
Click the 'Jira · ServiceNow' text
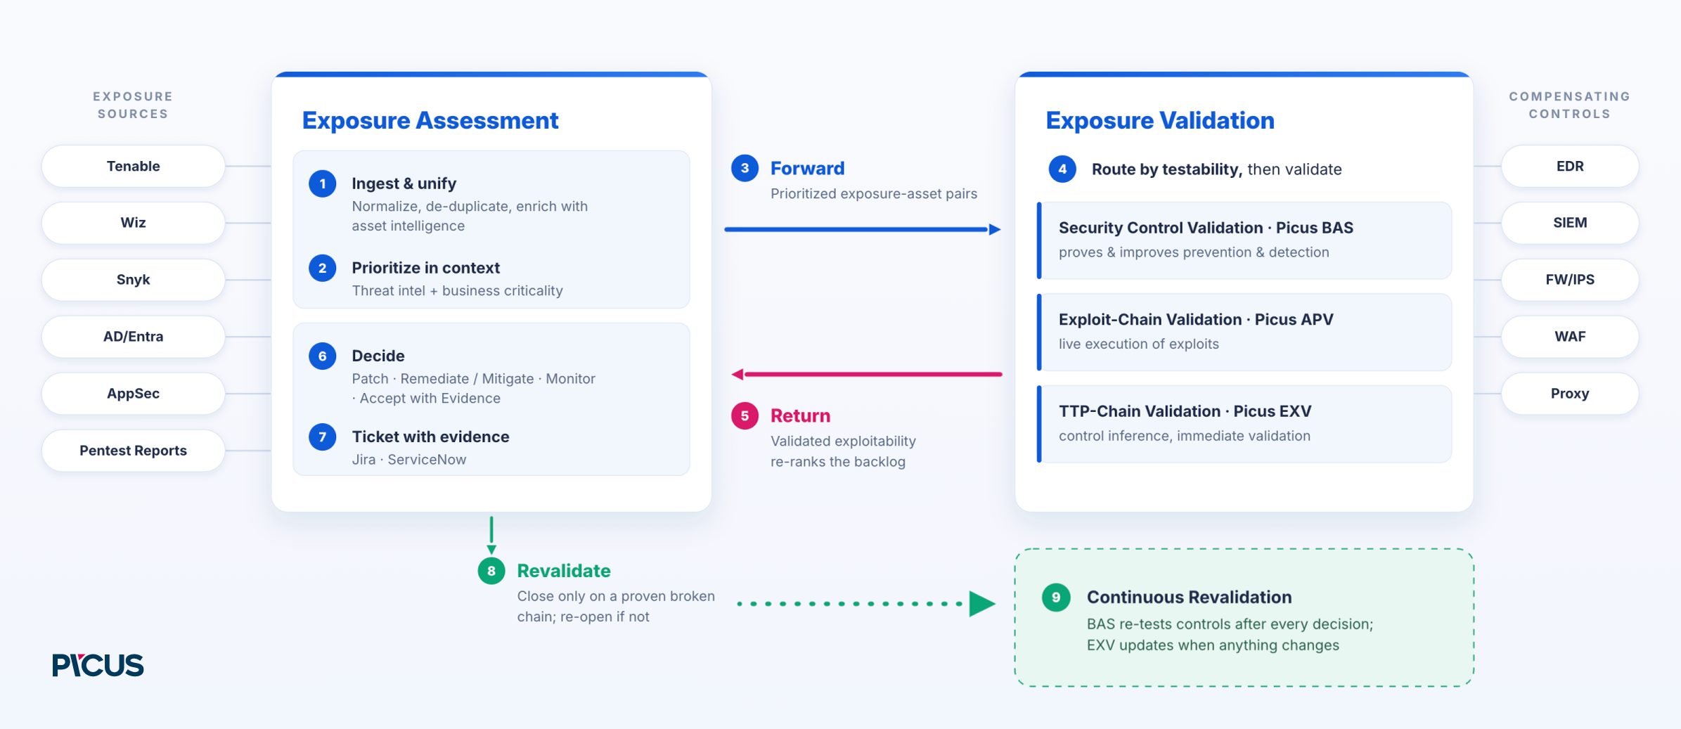tap(409, 459)
